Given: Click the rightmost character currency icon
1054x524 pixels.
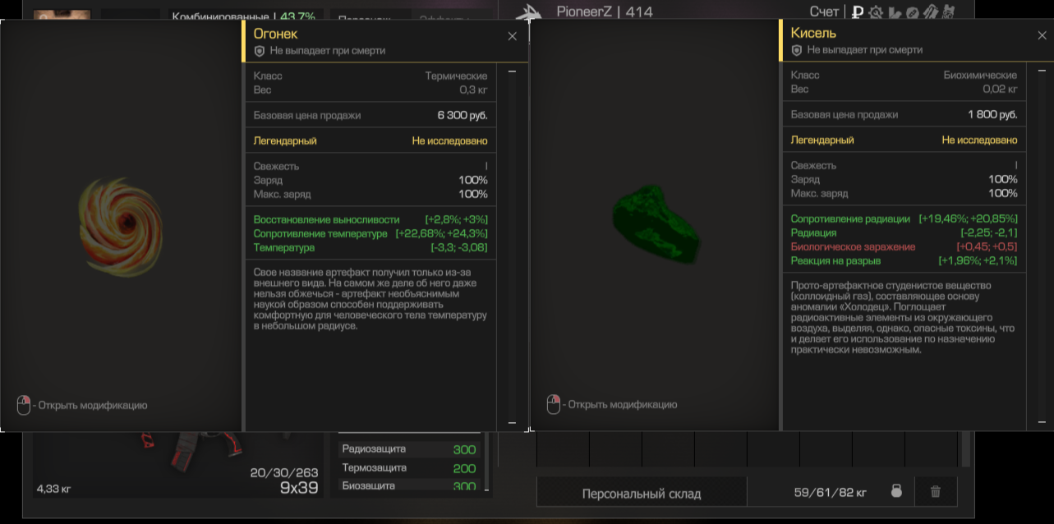Looking at the screenshot, I should point(949,11).
